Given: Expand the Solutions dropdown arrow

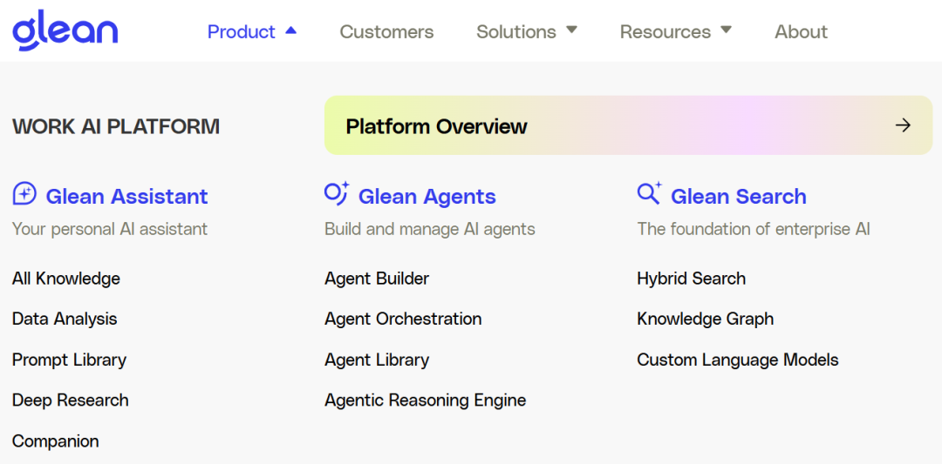Looking at the screenshot, I should pos(571,30).
